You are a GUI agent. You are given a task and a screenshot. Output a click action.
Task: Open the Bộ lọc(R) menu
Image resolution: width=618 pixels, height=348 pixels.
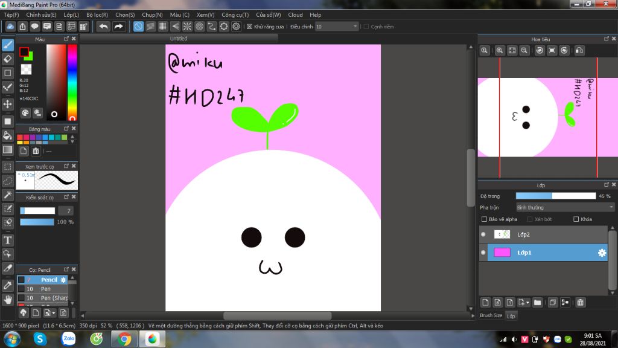(97, 15)
